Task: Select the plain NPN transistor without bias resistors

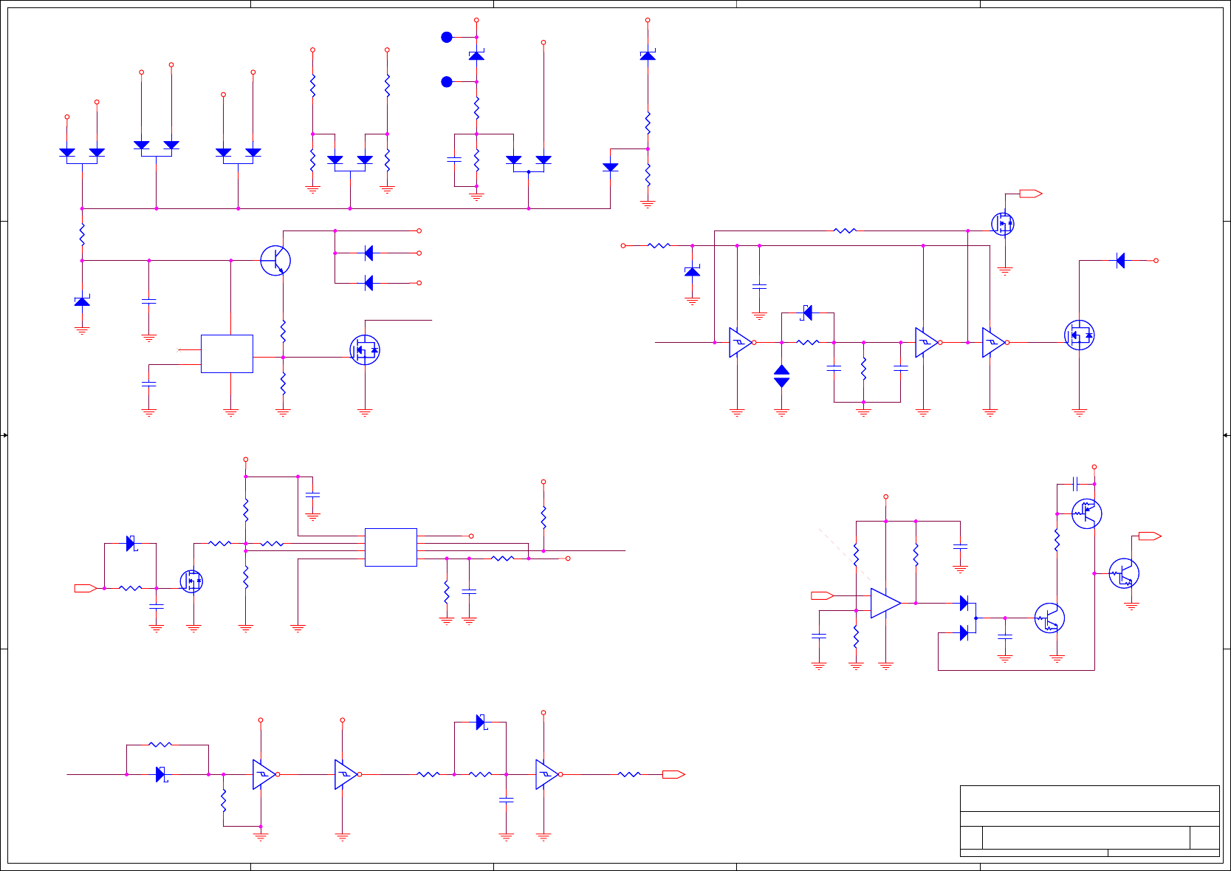Action: pyautogui.click(x=275, y=260)
